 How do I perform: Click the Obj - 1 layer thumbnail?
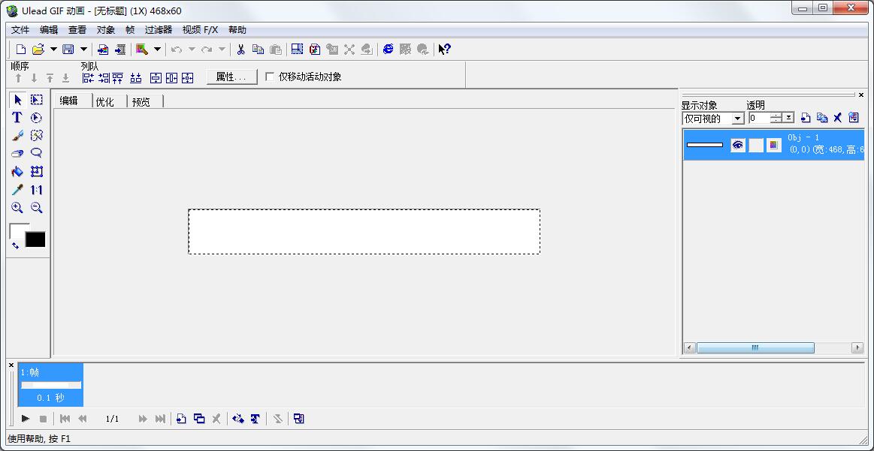pos(705,146)
